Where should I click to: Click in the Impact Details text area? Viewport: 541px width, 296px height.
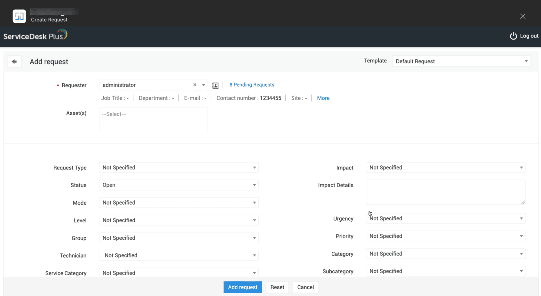tap(445, 192)
